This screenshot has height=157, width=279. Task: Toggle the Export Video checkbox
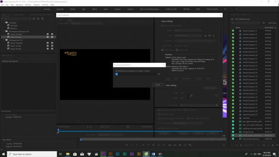tap(162, 50)
